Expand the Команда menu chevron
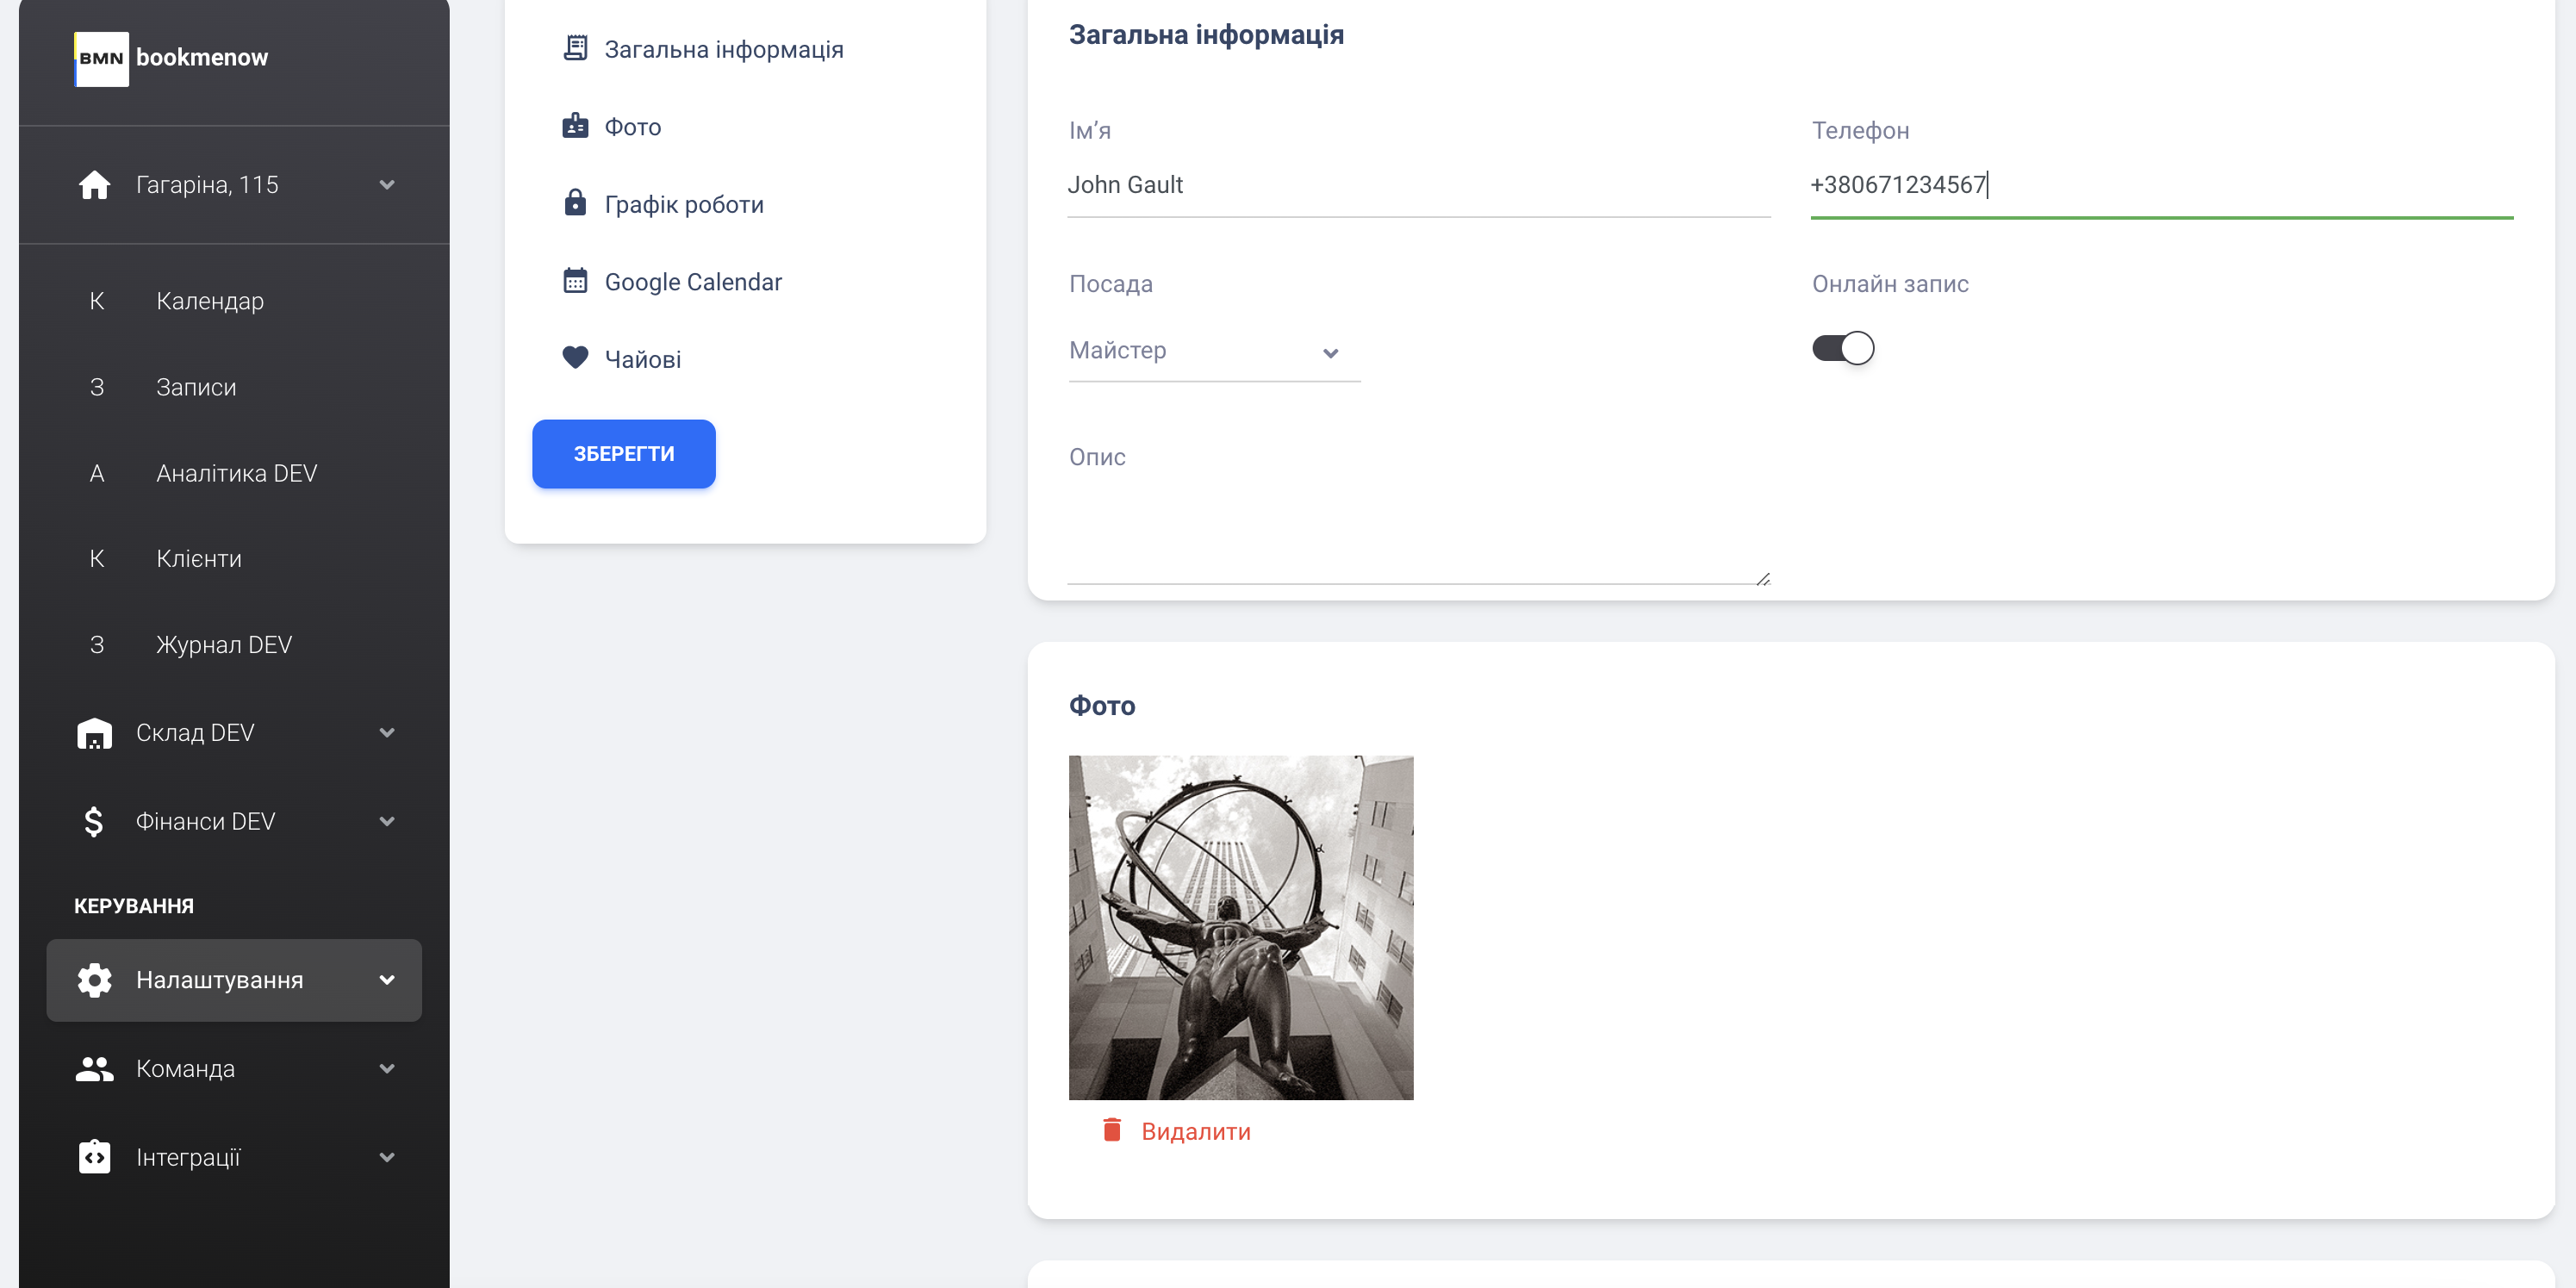Screen dimensions: 2576x1288 pyautogui.click(x=387, y=1068)
